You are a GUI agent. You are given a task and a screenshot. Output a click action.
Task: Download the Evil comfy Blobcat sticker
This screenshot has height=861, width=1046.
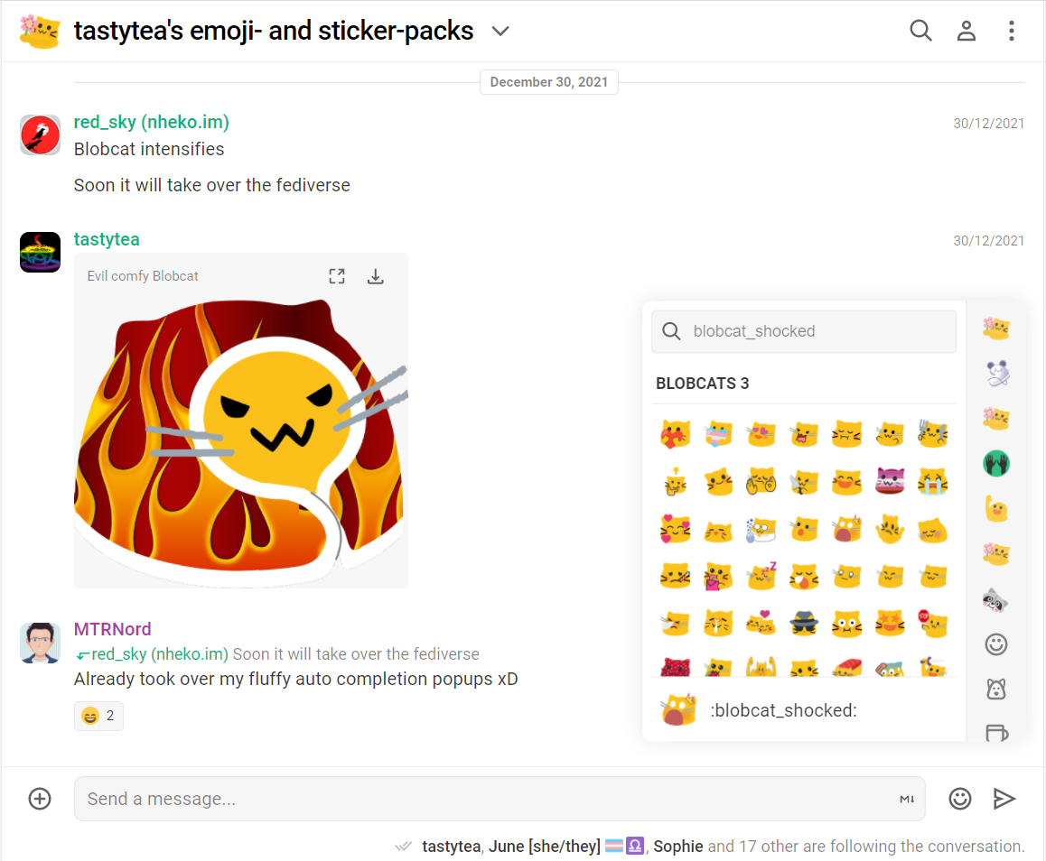click(376, 276)
